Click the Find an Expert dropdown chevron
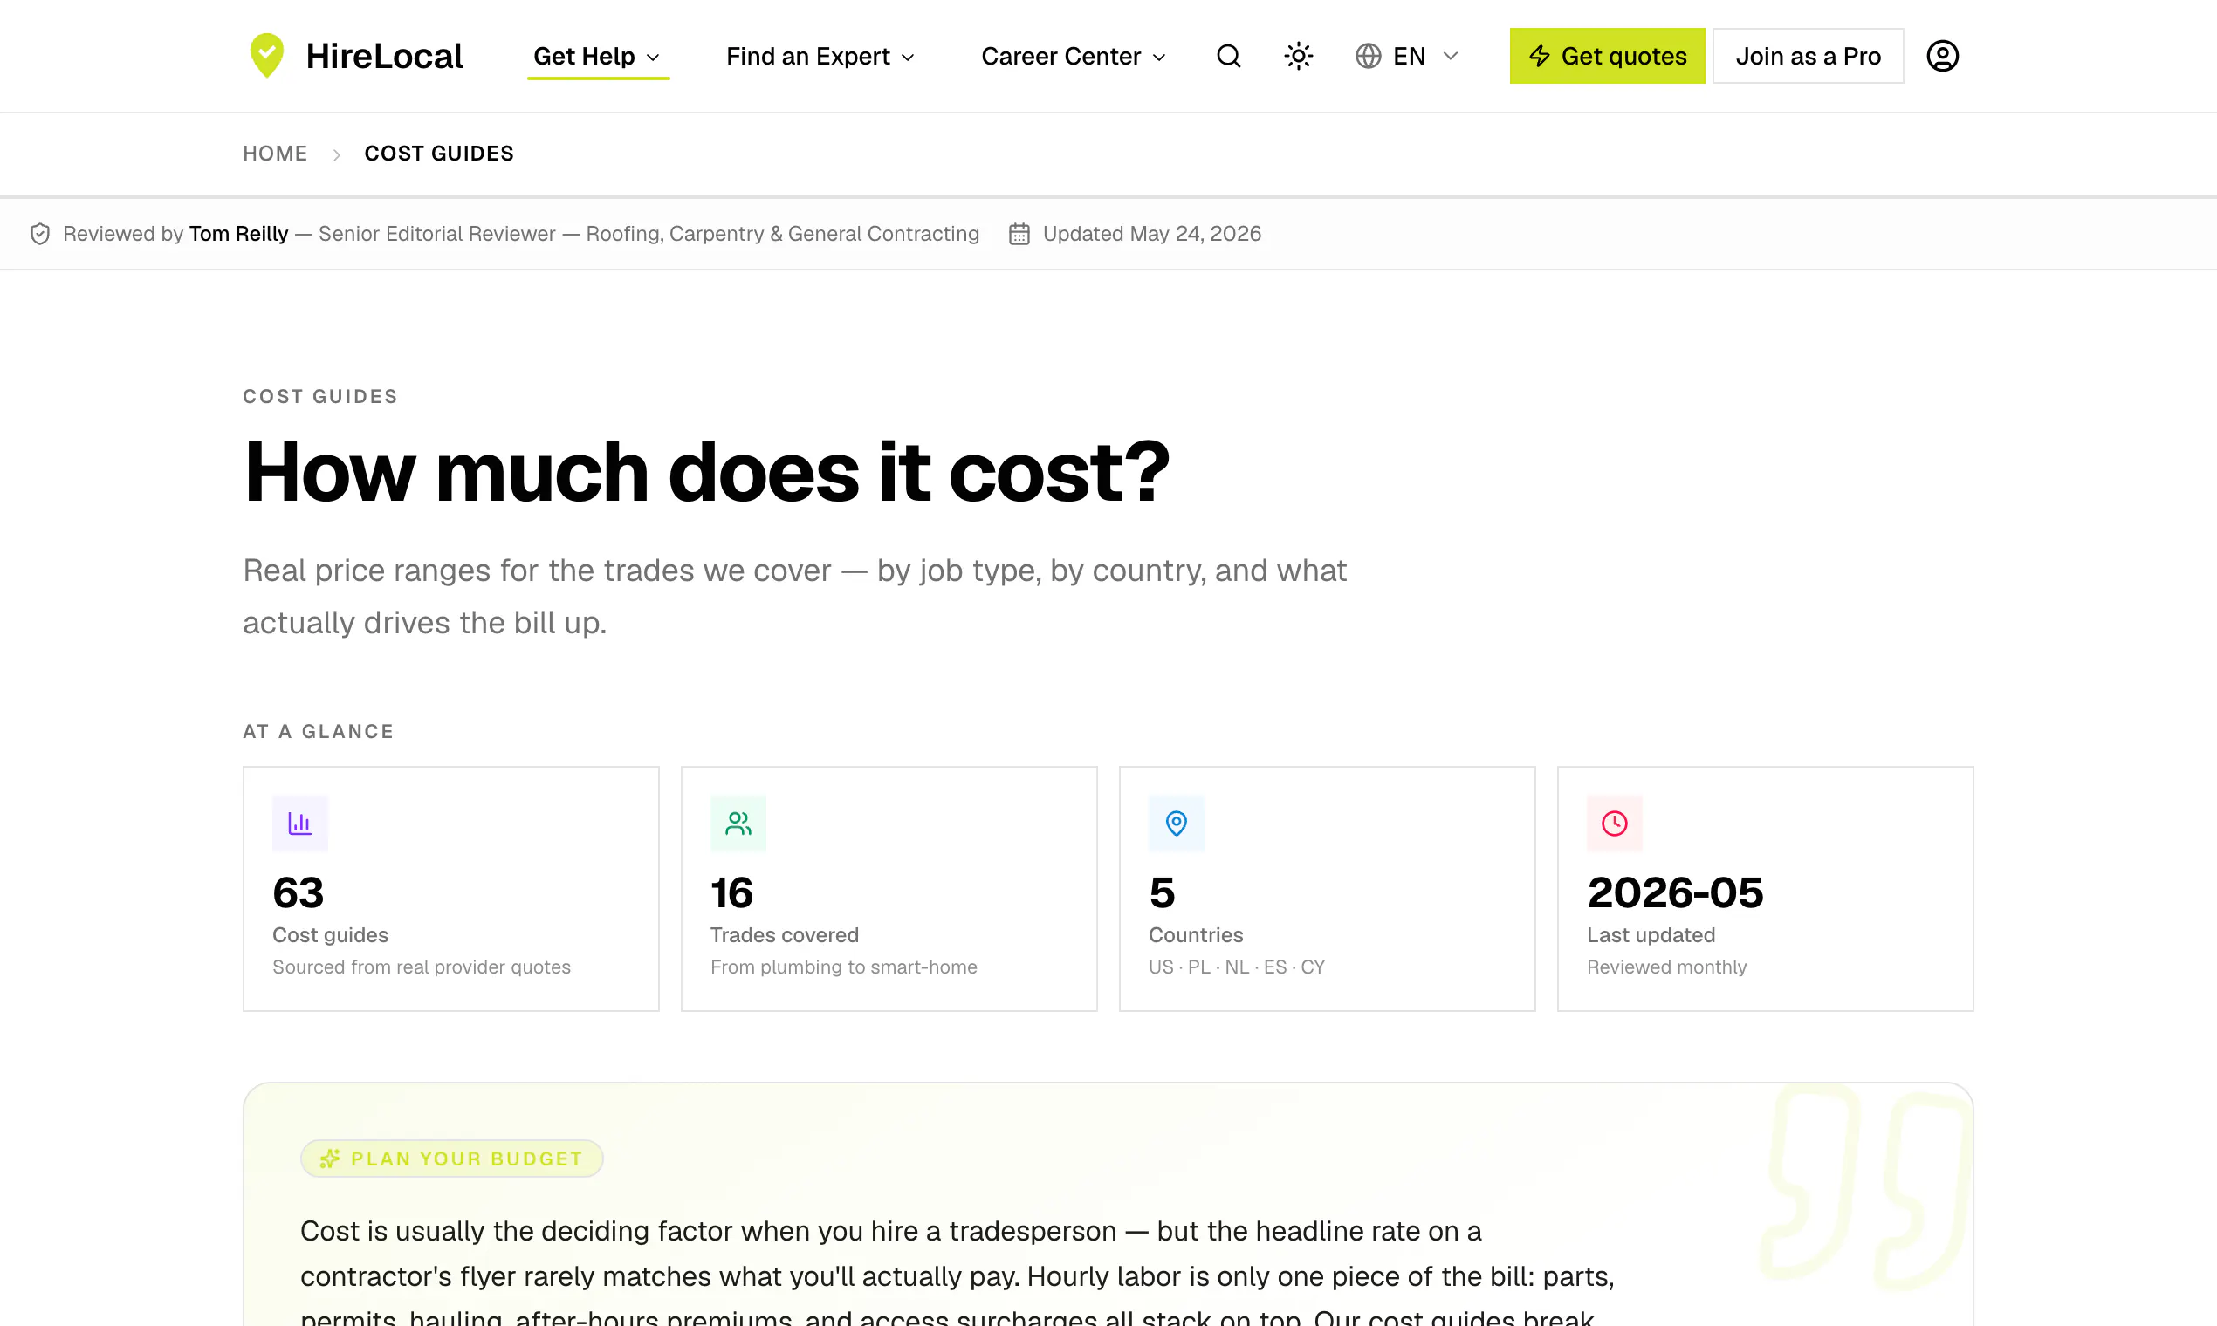 point(908,58)
